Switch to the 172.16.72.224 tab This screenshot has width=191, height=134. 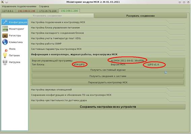coord(48,11)
